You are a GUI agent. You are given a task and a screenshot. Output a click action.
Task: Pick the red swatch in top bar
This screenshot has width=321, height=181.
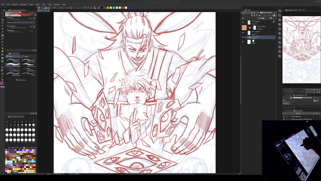pos(105,8)
